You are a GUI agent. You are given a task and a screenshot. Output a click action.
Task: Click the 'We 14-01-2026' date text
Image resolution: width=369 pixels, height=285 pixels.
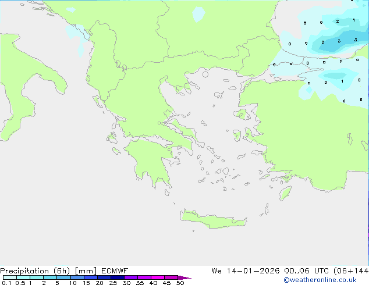tap(246, 271)
